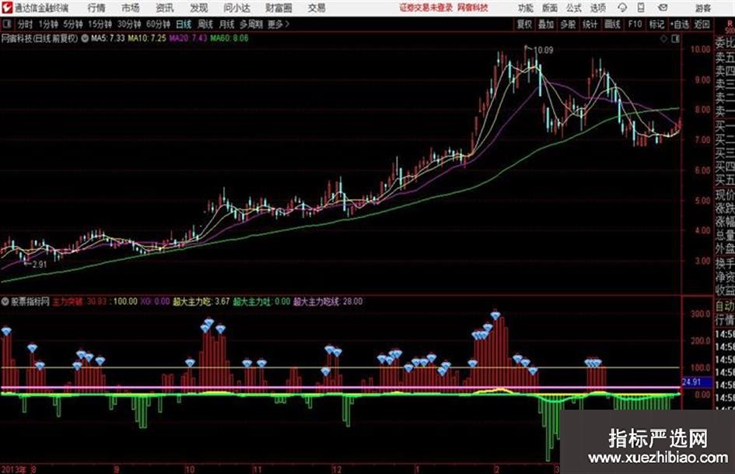Click the 300.0 label on the indicator axis
Screen dimensions: 735x474
(x=701, y=314)
